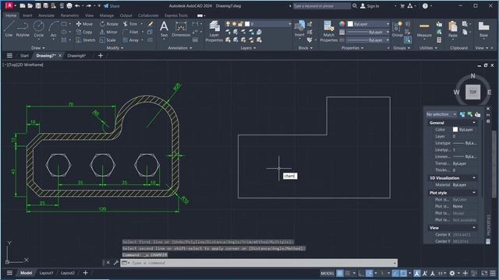Open the object color ByLayer swatch dropdown

(369, 24)
